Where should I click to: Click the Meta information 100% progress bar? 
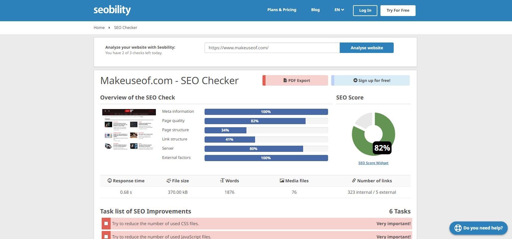click(x=266, y=112)
